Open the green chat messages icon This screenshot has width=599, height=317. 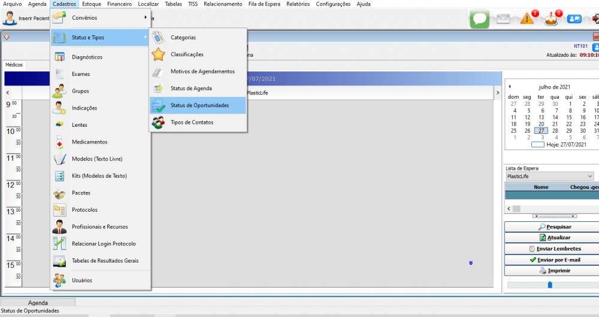tap(479, 19)
